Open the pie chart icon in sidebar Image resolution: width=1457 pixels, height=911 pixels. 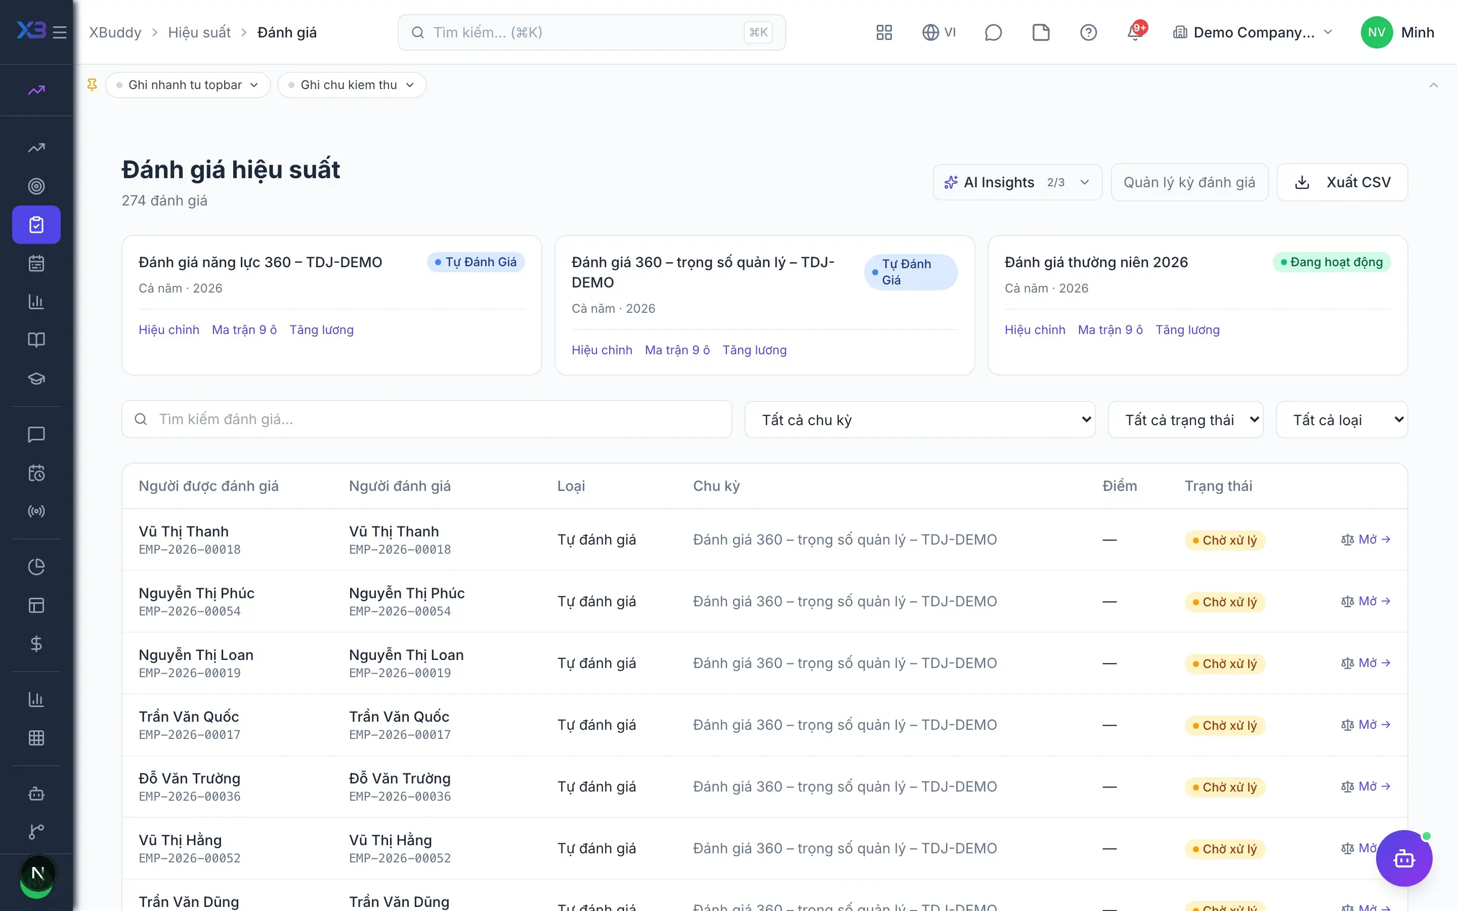36,567
